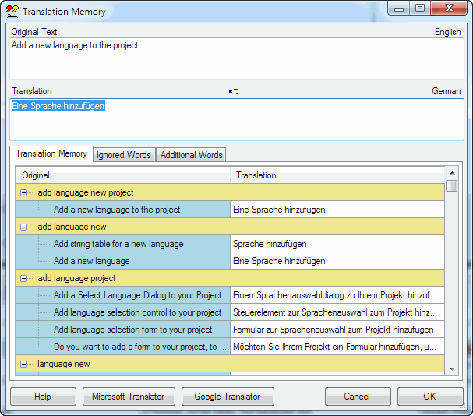Collapse the 'add language new project' group
Viewport: 473px width, 416px height.
tap(25, 192)
